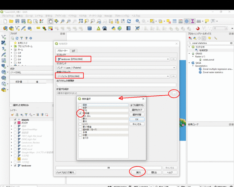Click the New Project blank-page icon
Viewport: 234px width, 187px height.
pyautogui.click(x=5, y=21)
